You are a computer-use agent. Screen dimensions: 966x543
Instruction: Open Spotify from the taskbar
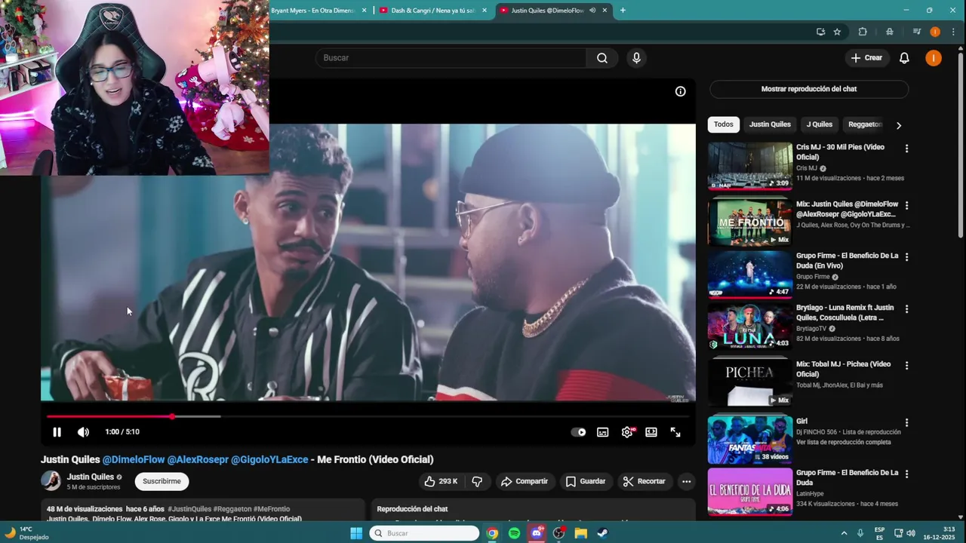pyautogui.click(x=514, y=533)
